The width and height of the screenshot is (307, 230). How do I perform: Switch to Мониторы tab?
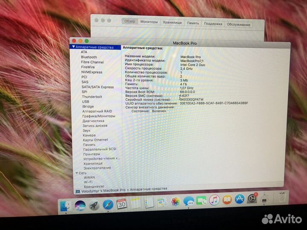149,22
